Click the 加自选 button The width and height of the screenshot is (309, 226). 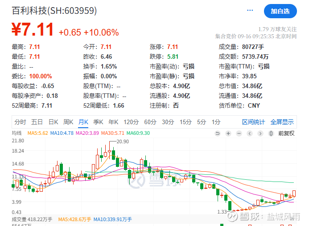pyautogui.click(x=280, y=11)
